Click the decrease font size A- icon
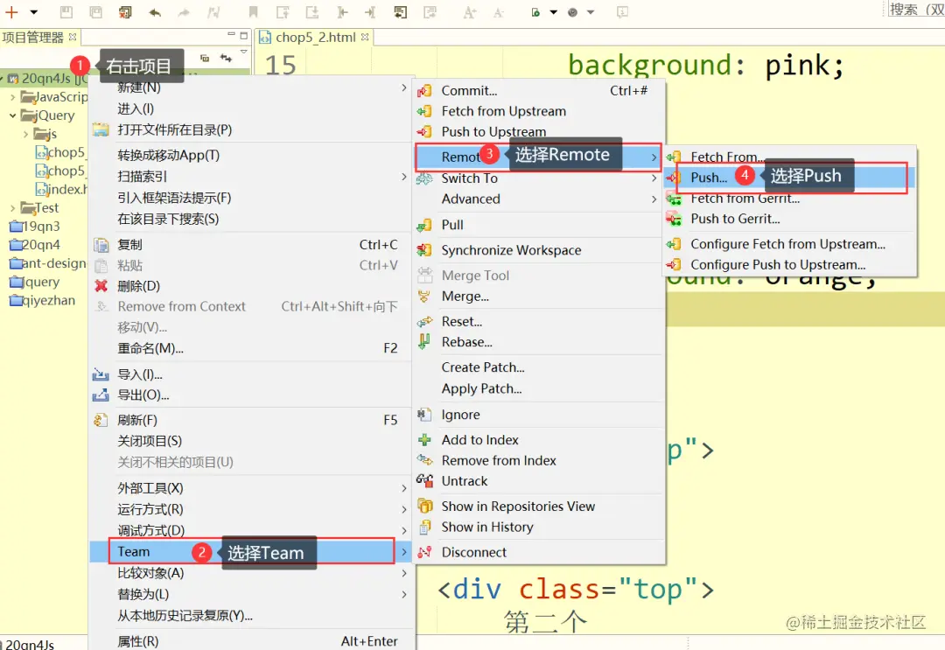945x650 pixels. (499, 12)
